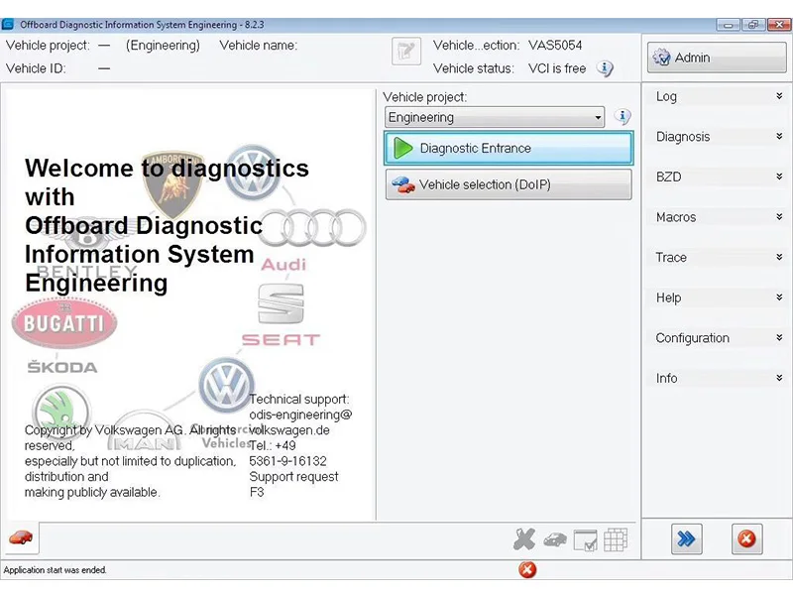
Task: Click the red car tab icon at bottom-left
Action: (21, 537)
